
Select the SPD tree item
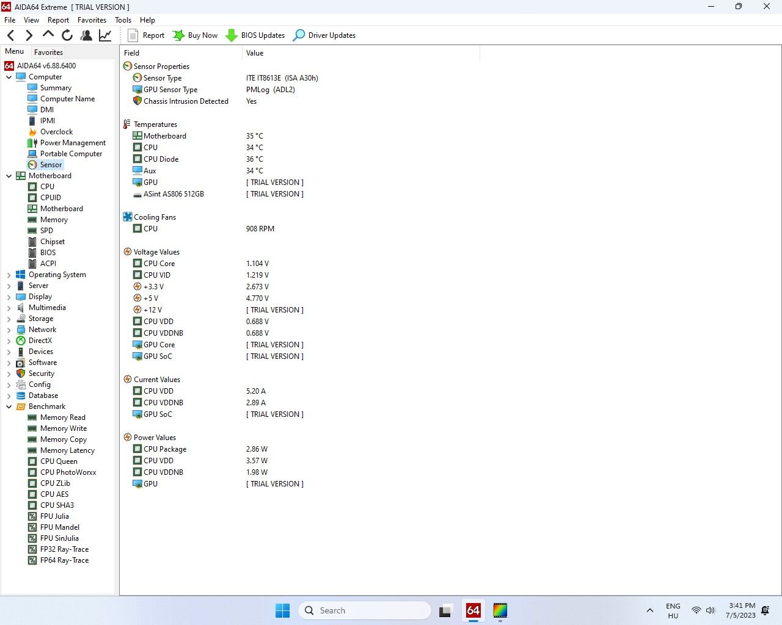pos(46,231)
